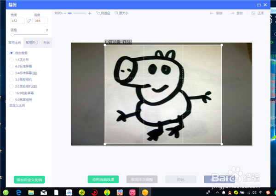The image size is (276, 196).
Task: Click the 100% zoom percentage text
Action: [58, 13]
